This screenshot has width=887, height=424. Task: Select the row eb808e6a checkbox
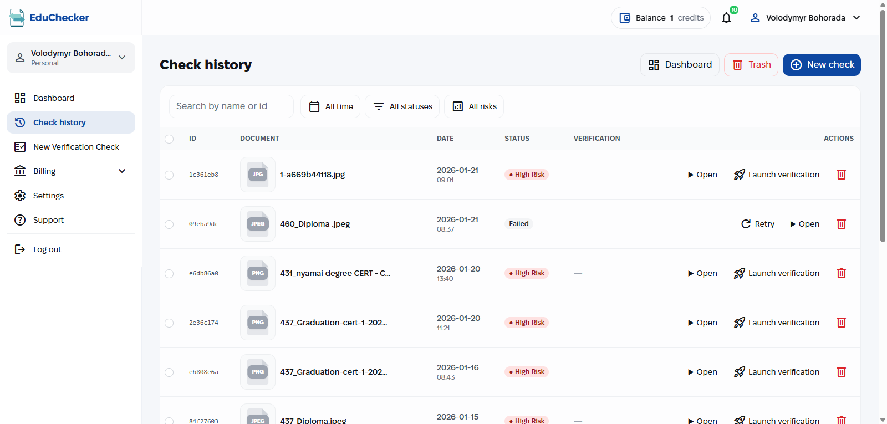pyautogui.click(x=169, y=372)
